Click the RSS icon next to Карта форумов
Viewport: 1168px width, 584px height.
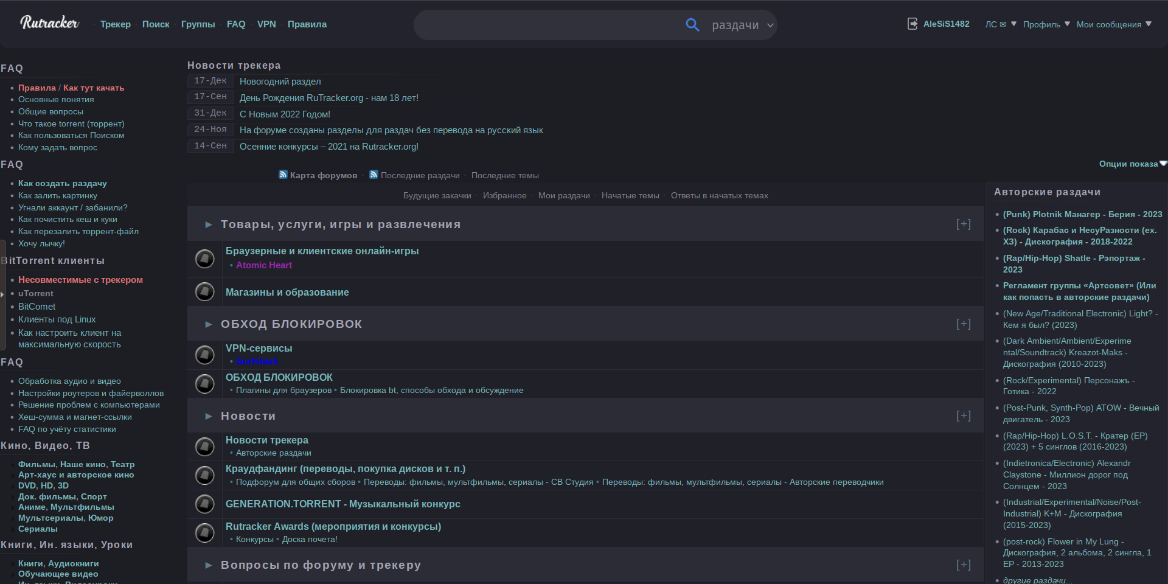pos(283,175)
